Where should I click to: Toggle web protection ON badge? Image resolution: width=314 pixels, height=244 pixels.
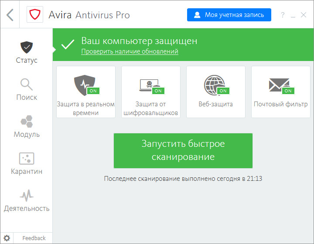tap(223, 91)
